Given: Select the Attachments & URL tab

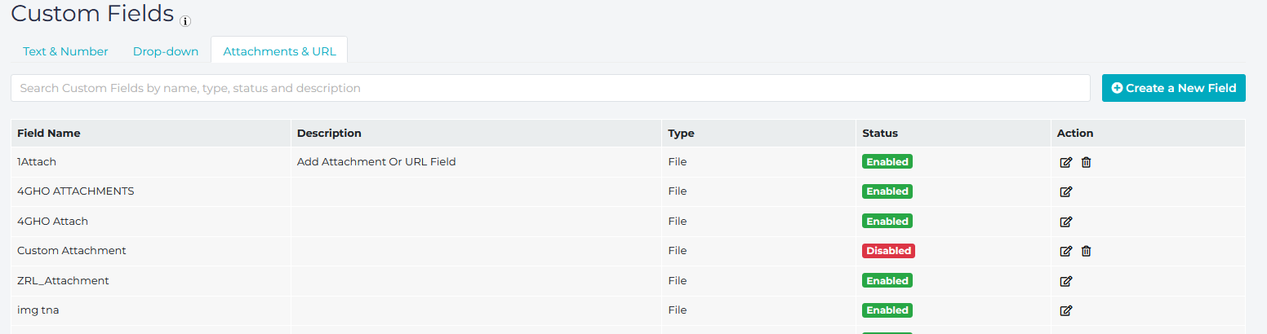Looking at the screenshot, I should (279, 51).
